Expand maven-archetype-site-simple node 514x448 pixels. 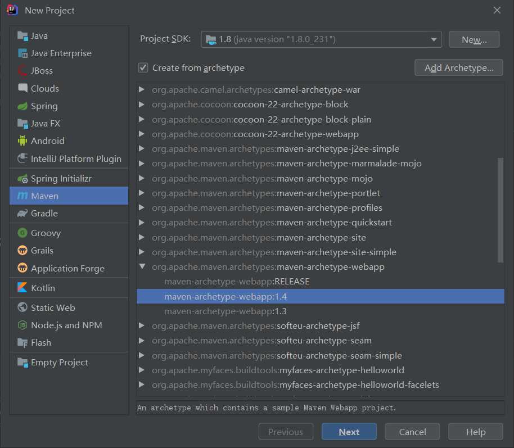[x=142, y=252]
